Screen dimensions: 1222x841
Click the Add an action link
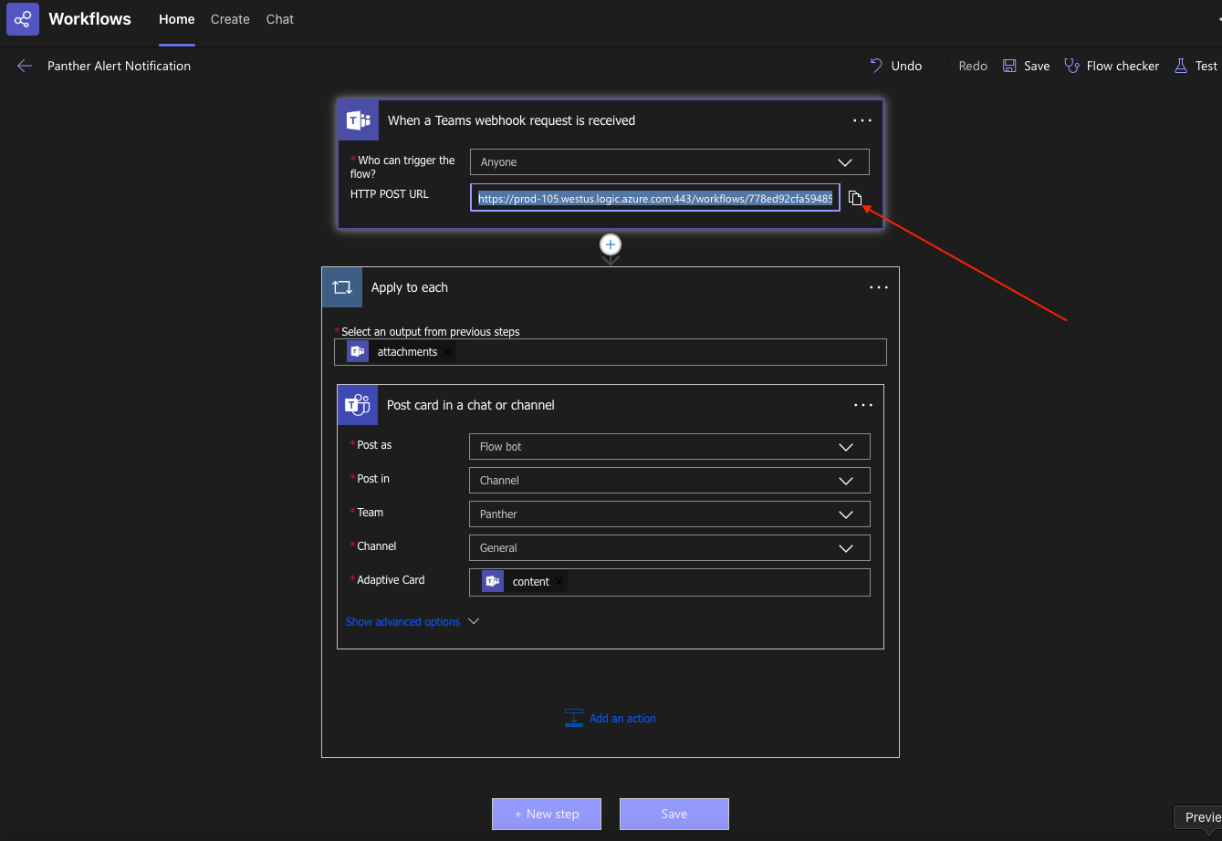click(621, 719)
